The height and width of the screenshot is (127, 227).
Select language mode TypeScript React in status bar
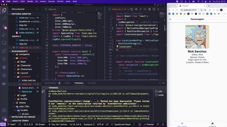click(x=121, y=124)
